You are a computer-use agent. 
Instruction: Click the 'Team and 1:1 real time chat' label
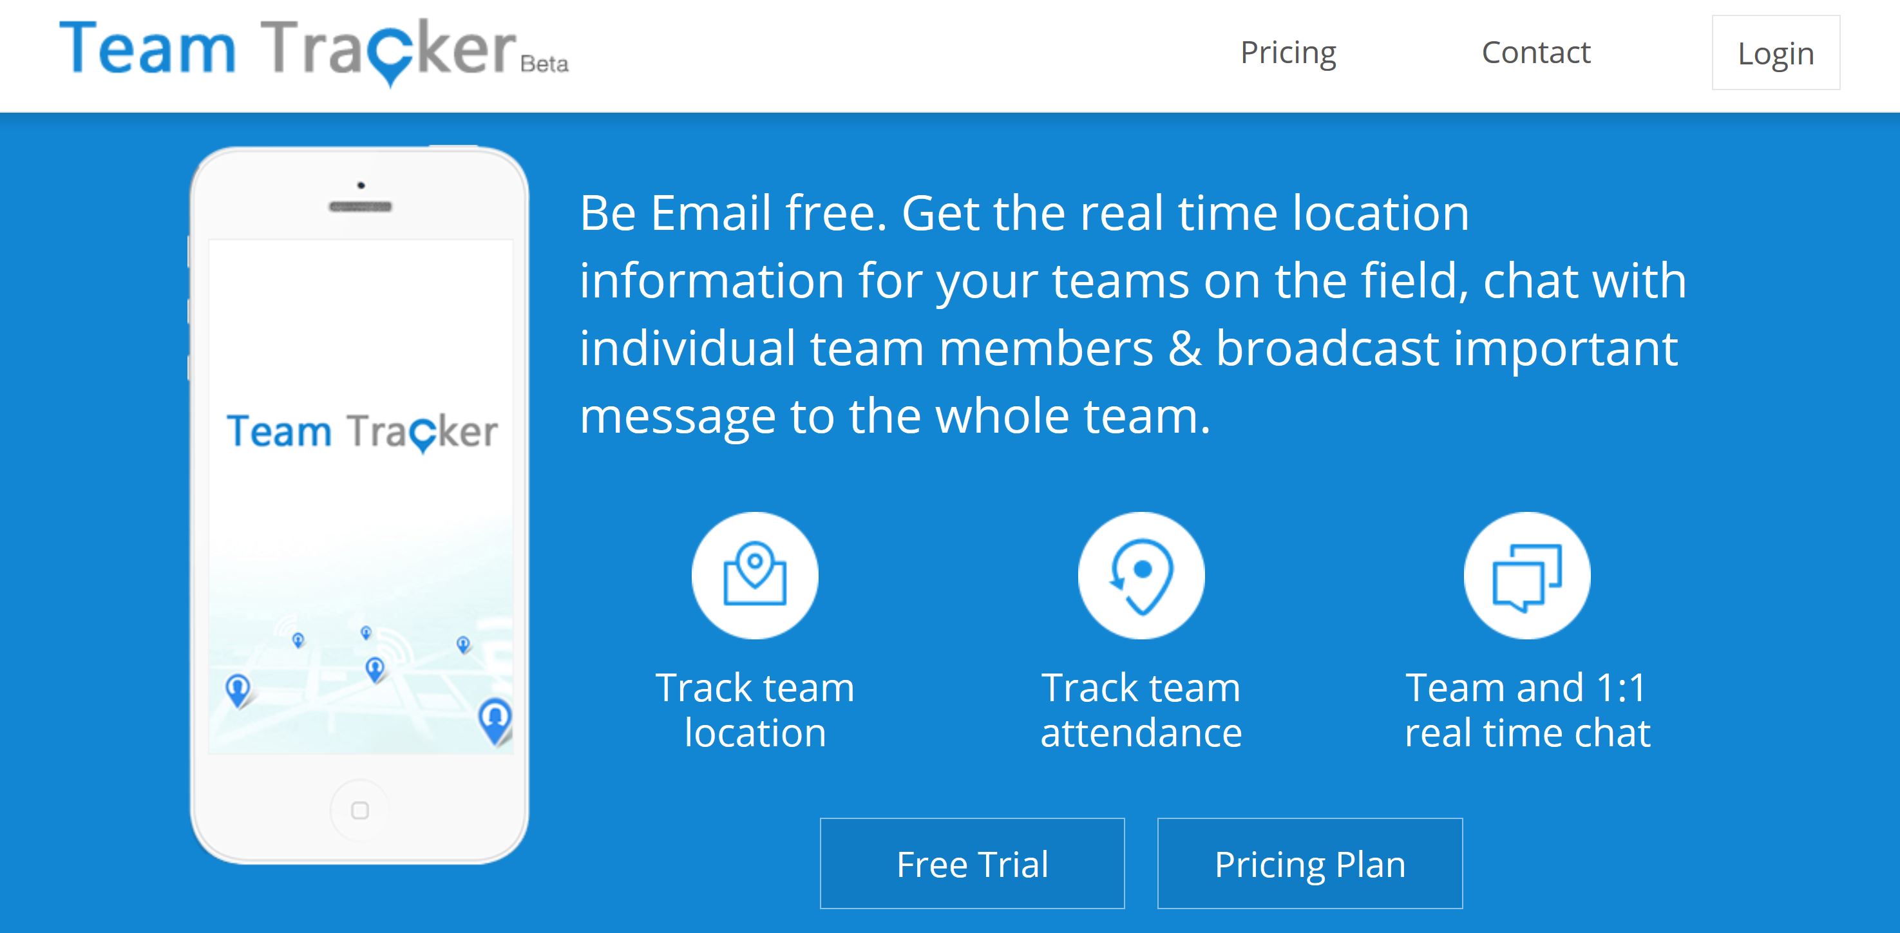pyautogui.click(x=1527, y=710)
